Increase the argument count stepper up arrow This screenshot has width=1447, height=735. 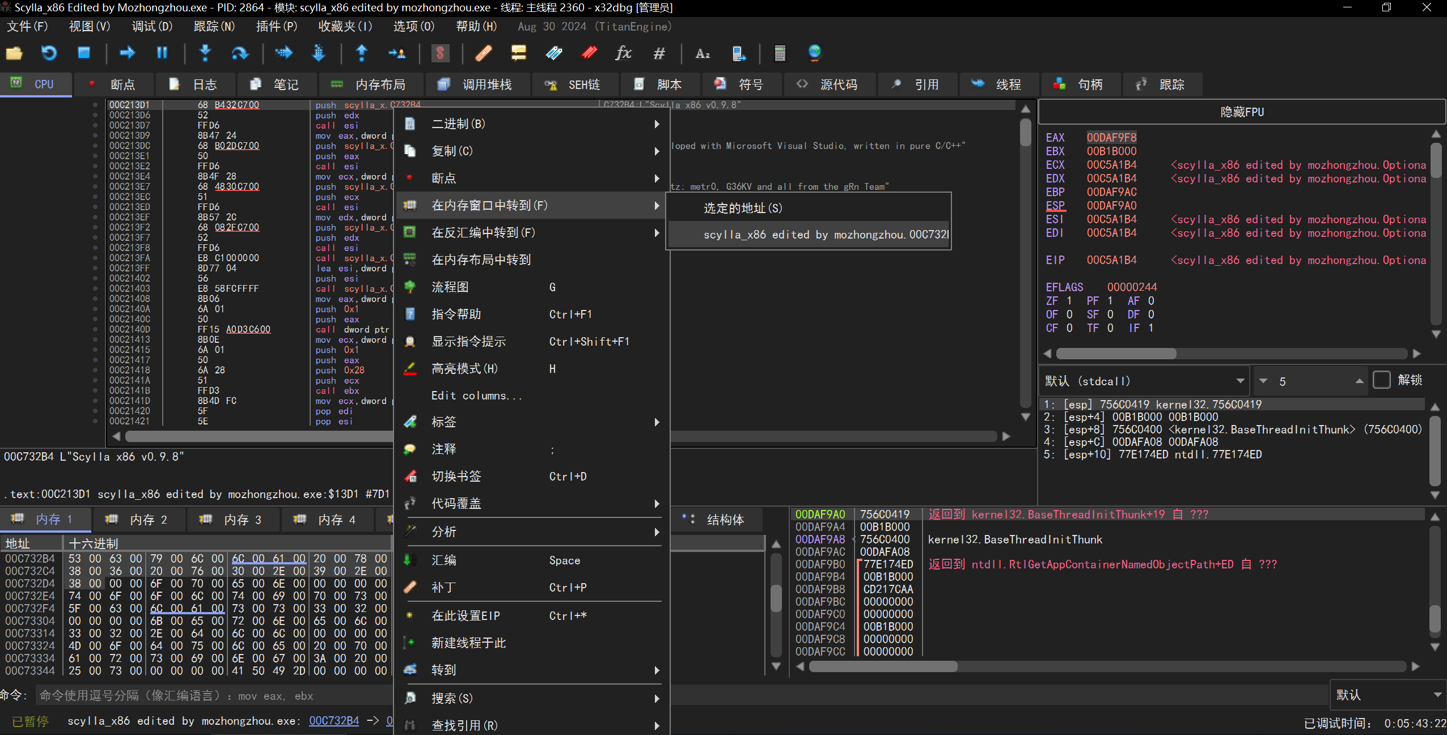click(x=1359, y=381)
